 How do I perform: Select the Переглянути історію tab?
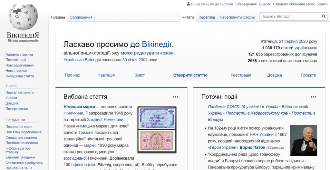point(237,17)
